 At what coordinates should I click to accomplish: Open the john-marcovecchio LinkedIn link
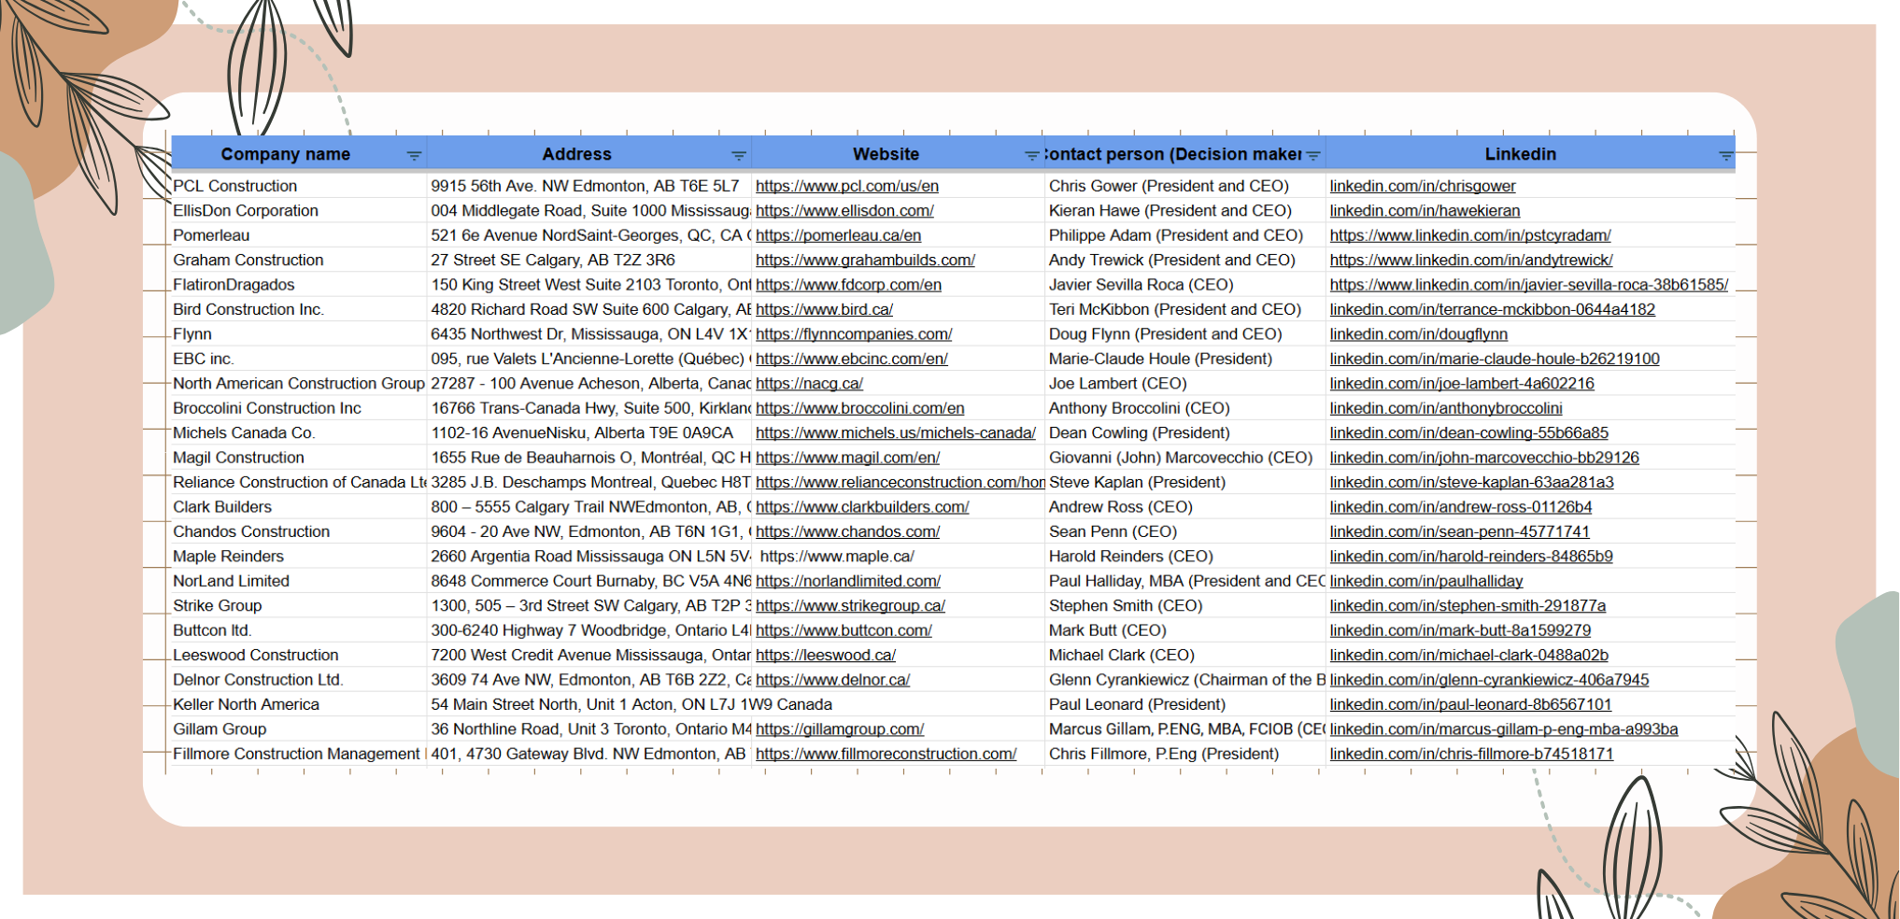coord(1484,458)
